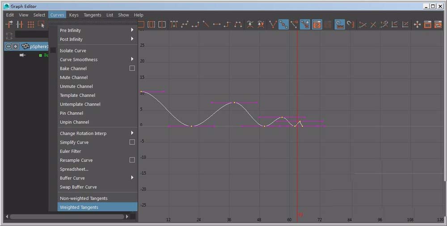Select Unmute Channel menu entry

97,86
